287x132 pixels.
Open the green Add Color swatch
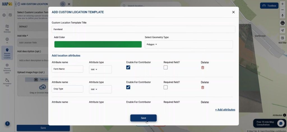pyautogui.click(x=98, y=44)
